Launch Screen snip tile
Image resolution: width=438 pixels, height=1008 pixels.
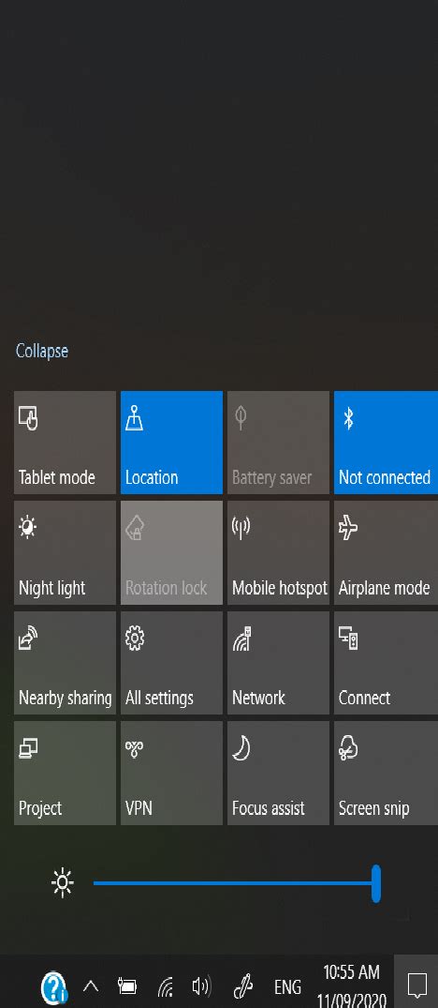point(386,773)
